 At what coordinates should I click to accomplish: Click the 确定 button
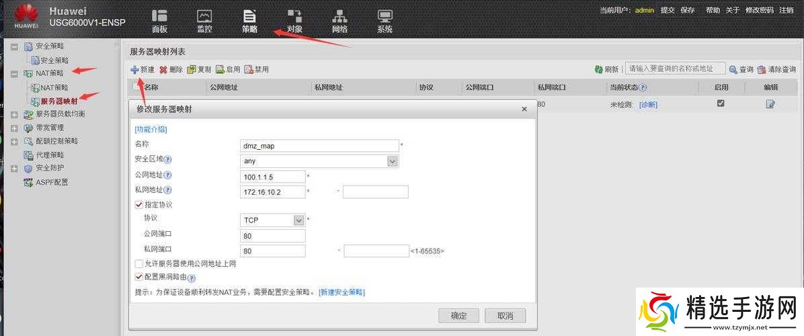458,316
